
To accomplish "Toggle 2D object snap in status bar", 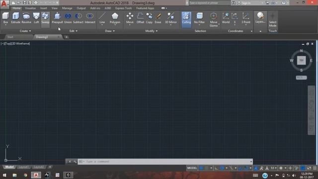I will [246, 168].
